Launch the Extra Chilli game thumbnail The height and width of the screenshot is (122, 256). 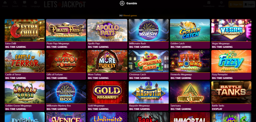[x=25, y=30]
